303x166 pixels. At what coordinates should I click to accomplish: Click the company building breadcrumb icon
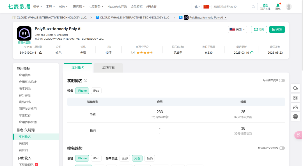click(14, 18)
